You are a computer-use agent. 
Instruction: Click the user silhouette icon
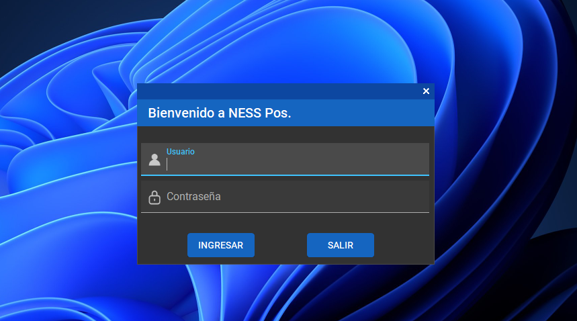coord(154,160)
